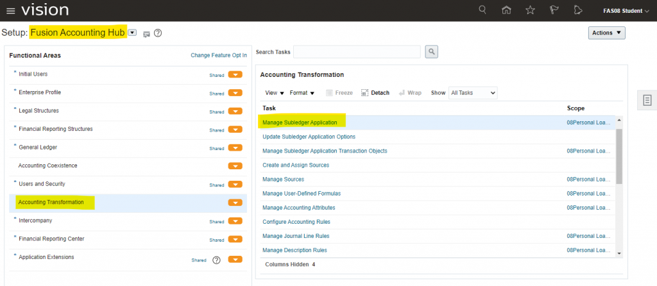The height and width of the screenshot is (286, 657).
Task: Open the hamburger navigator menu
Action: [x=10, y=11]
